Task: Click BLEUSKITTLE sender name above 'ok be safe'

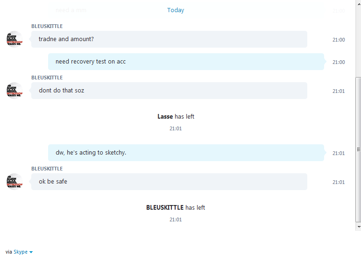Action: click(x=47, y=169)
